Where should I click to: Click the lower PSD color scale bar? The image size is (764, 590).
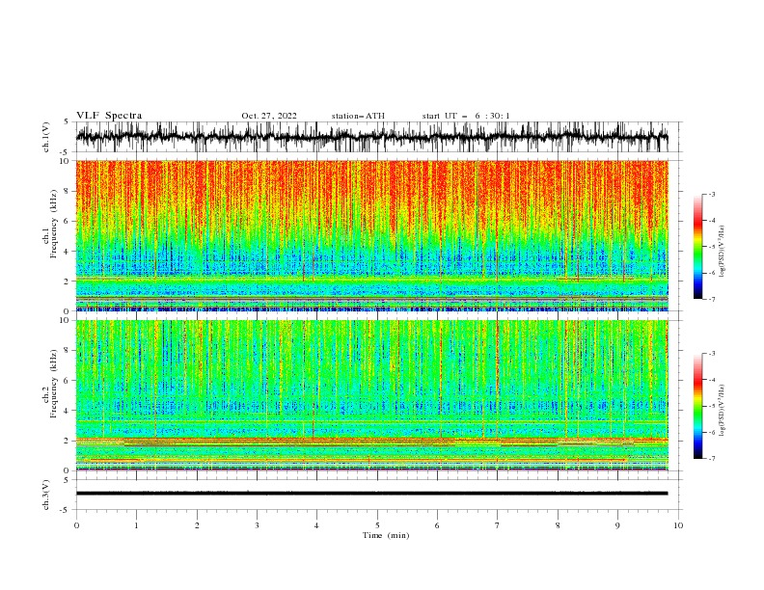tap(697, 406)
